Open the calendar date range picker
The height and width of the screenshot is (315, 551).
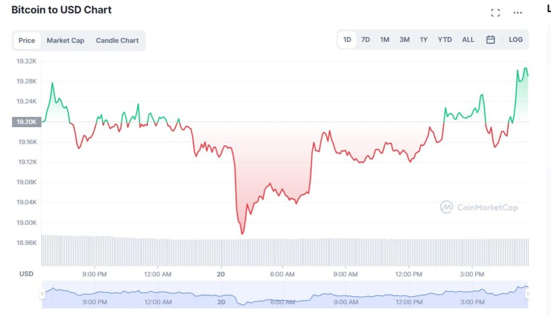(x=490, y=40)
